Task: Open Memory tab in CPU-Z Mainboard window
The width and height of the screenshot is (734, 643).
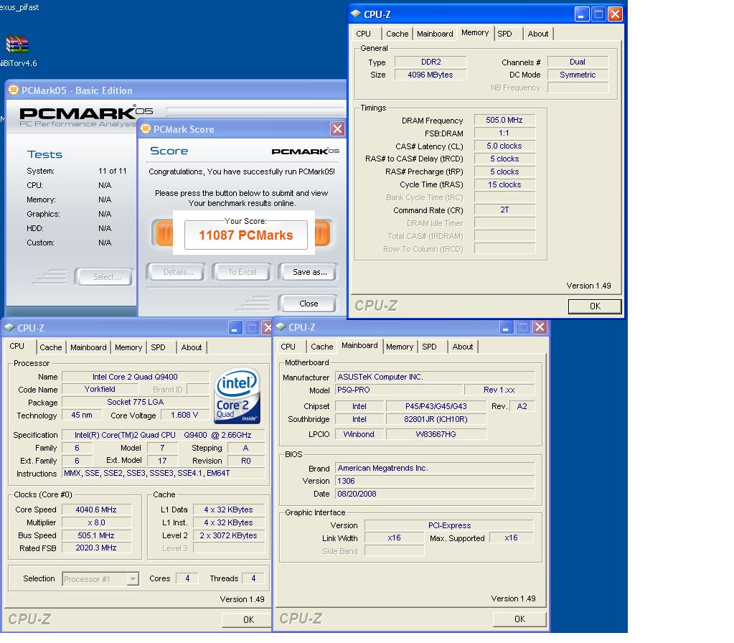Action: coord(400,347)
